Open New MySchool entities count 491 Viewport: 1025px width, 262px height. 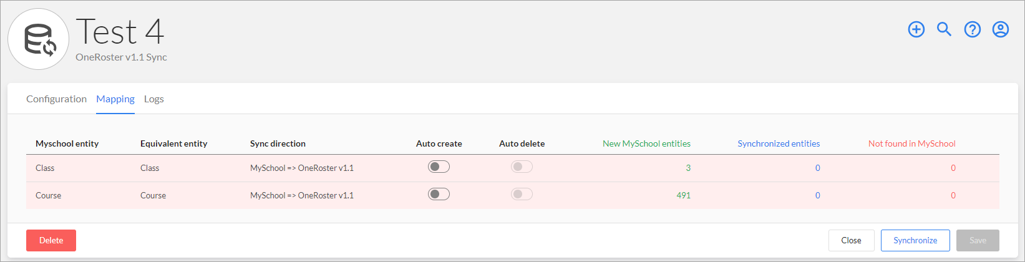[683, 195]
